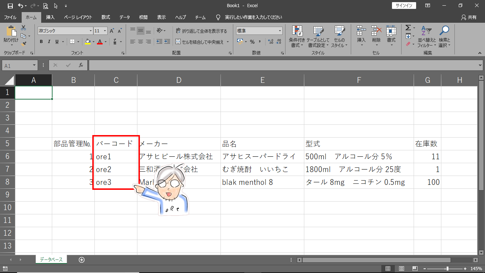Save the workbook with the floppy disk icon

click(10, 6)
